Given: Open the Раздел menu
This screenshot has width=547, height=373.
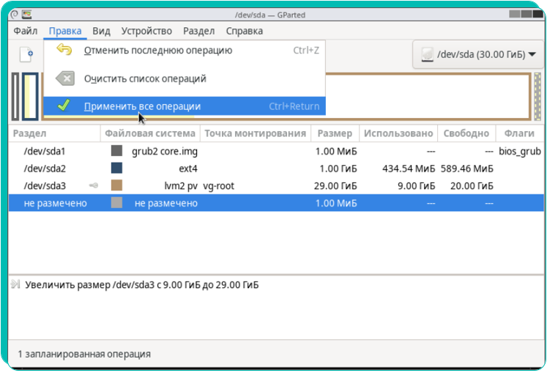Looking at the screenshot, I should [x=199, y=31].
